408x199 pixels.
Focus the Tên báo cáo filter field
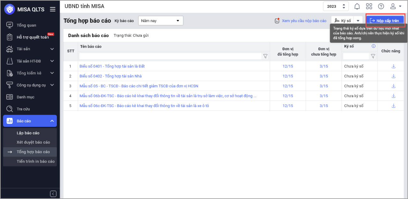point(170,56)
